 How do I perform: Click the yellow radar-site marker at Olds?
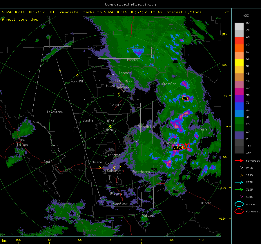coord(111,126)
